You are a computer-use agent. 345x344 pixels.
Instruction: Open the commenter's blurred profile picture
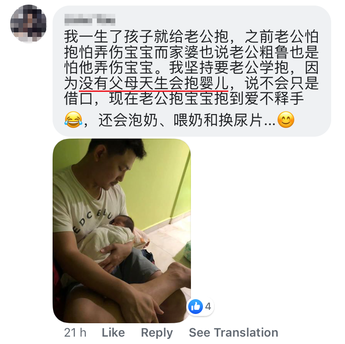(29, 24)
